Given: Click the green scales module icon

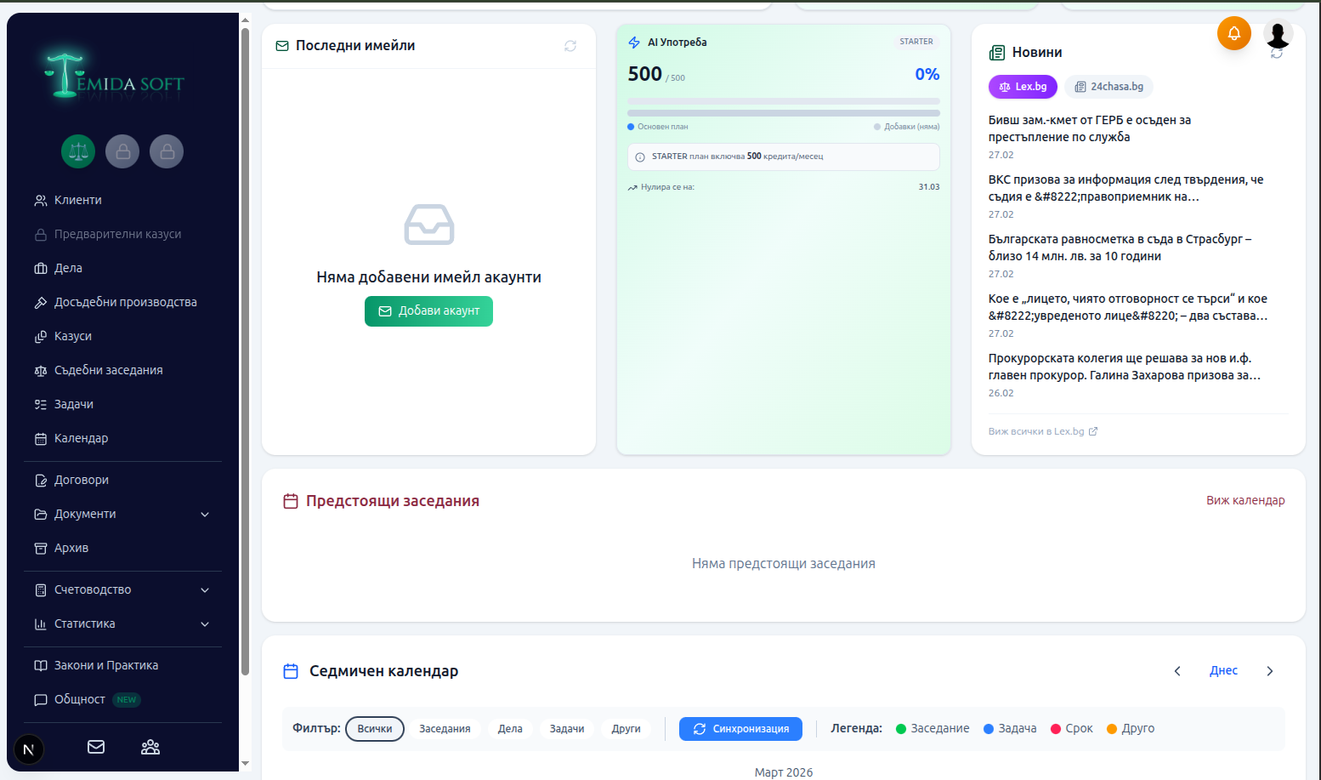Looking at the screenshot, I should (x=78, y=151).
